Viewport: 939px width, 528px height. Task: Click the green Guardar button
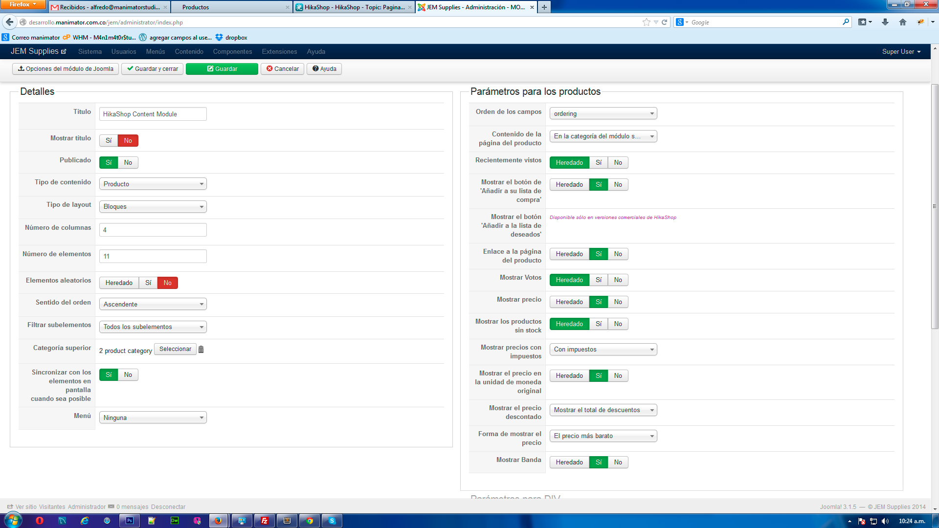click(222, 69)
